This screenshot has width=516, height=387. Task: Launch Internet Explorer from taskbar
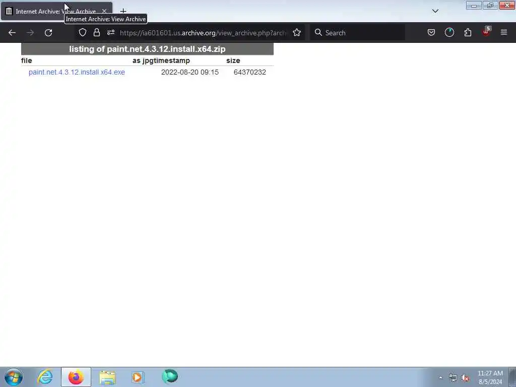pos(45,377)
